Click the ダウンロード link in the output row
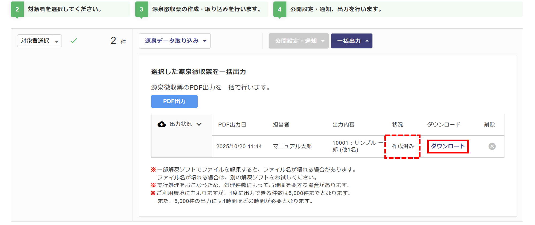Viewport: 535px width, 225px height. (448, 146)
